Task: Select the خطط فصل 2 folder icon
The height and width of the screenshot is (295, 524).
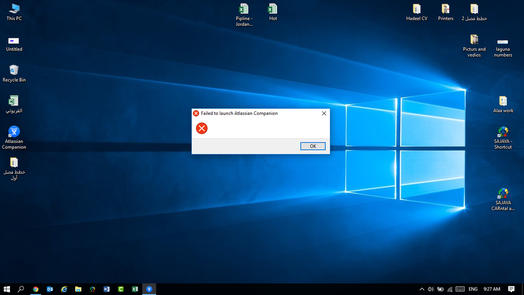Action: click(x=474, y=13)
